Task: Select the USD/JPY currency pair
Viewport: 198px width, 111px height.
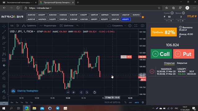Action: [126, 19]
